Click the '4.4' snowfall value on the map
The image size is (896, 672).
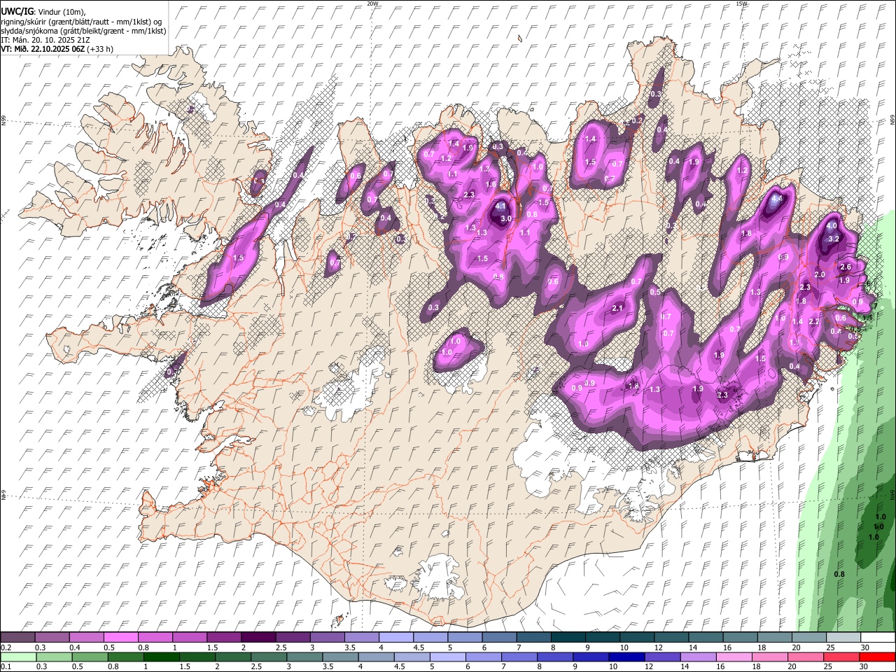click(x=776, y=199)
